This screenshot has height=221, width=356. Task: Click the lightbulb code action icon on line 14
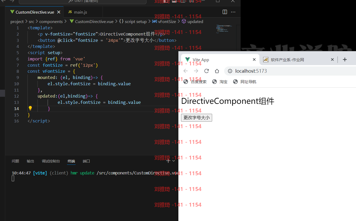(x=30, y=108)
